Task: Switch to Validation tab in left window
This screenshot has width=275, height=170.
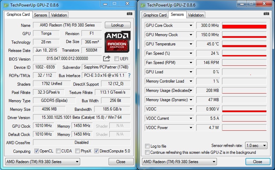Action: [59, 15]
